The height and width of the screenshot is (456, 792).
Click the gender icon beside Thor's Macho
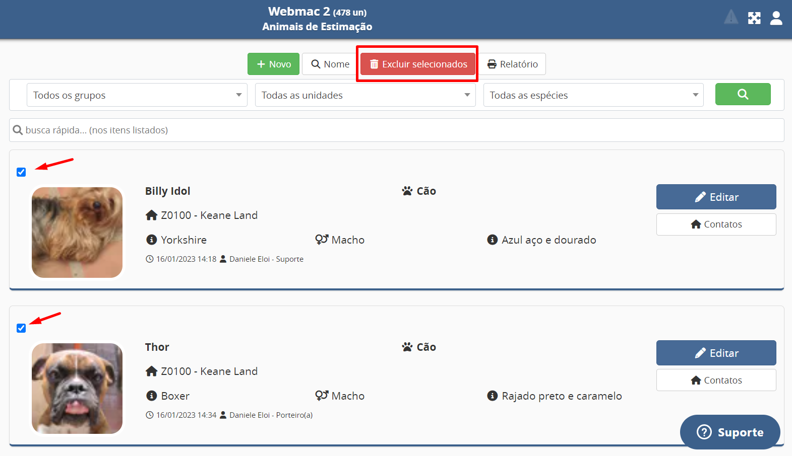pos(322,396)
